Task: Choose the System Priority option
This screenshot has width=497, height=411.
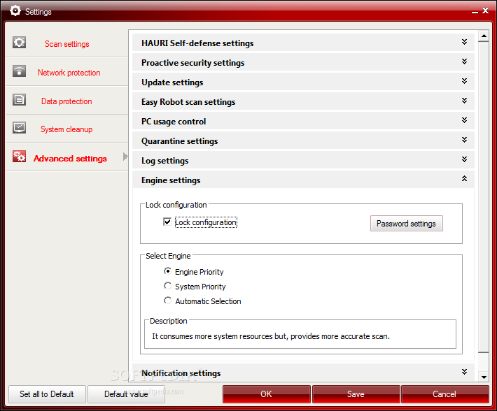Action: tap(167, 286)
